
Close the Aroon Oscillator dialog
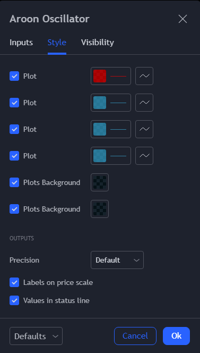click(182, 19)
